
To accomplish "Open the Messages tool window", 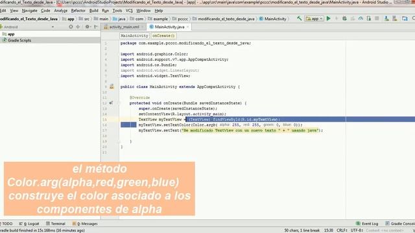I will click(85, 223).
